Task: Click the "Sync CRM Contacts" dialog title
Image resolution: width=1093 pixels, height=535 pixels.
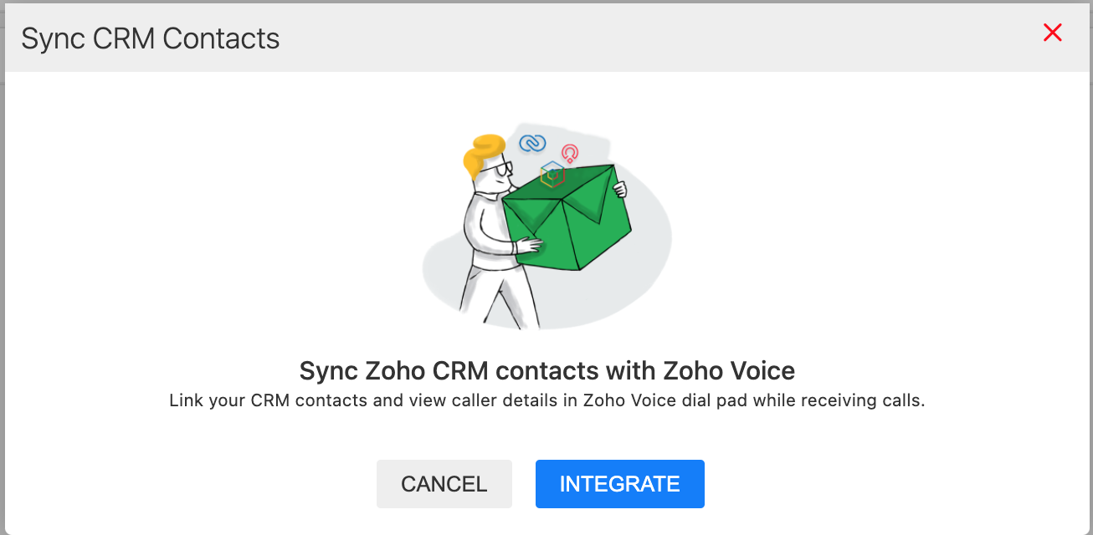Action: point(151,38)
